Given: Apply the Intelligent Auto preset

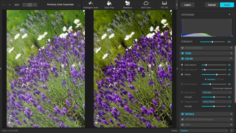Looking at the screenshot, I should 91,5.
